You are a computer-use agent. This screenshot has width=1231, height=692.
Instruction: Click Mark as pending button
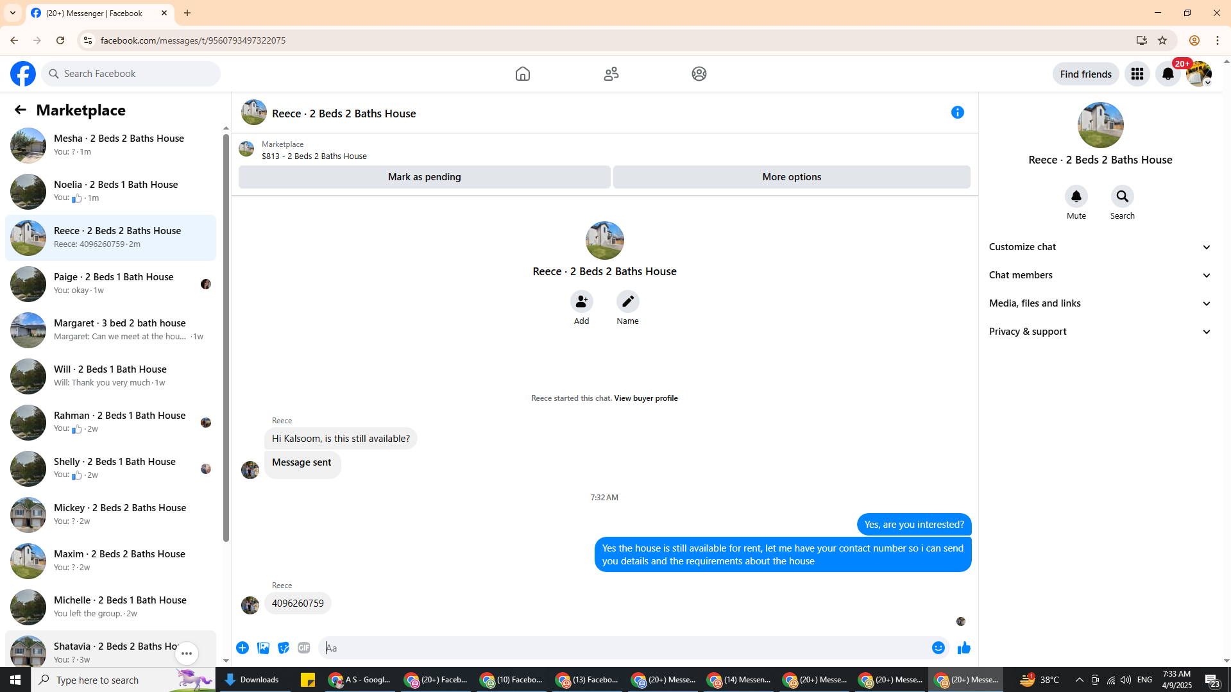pyautogui.click(x=424, y=177)
